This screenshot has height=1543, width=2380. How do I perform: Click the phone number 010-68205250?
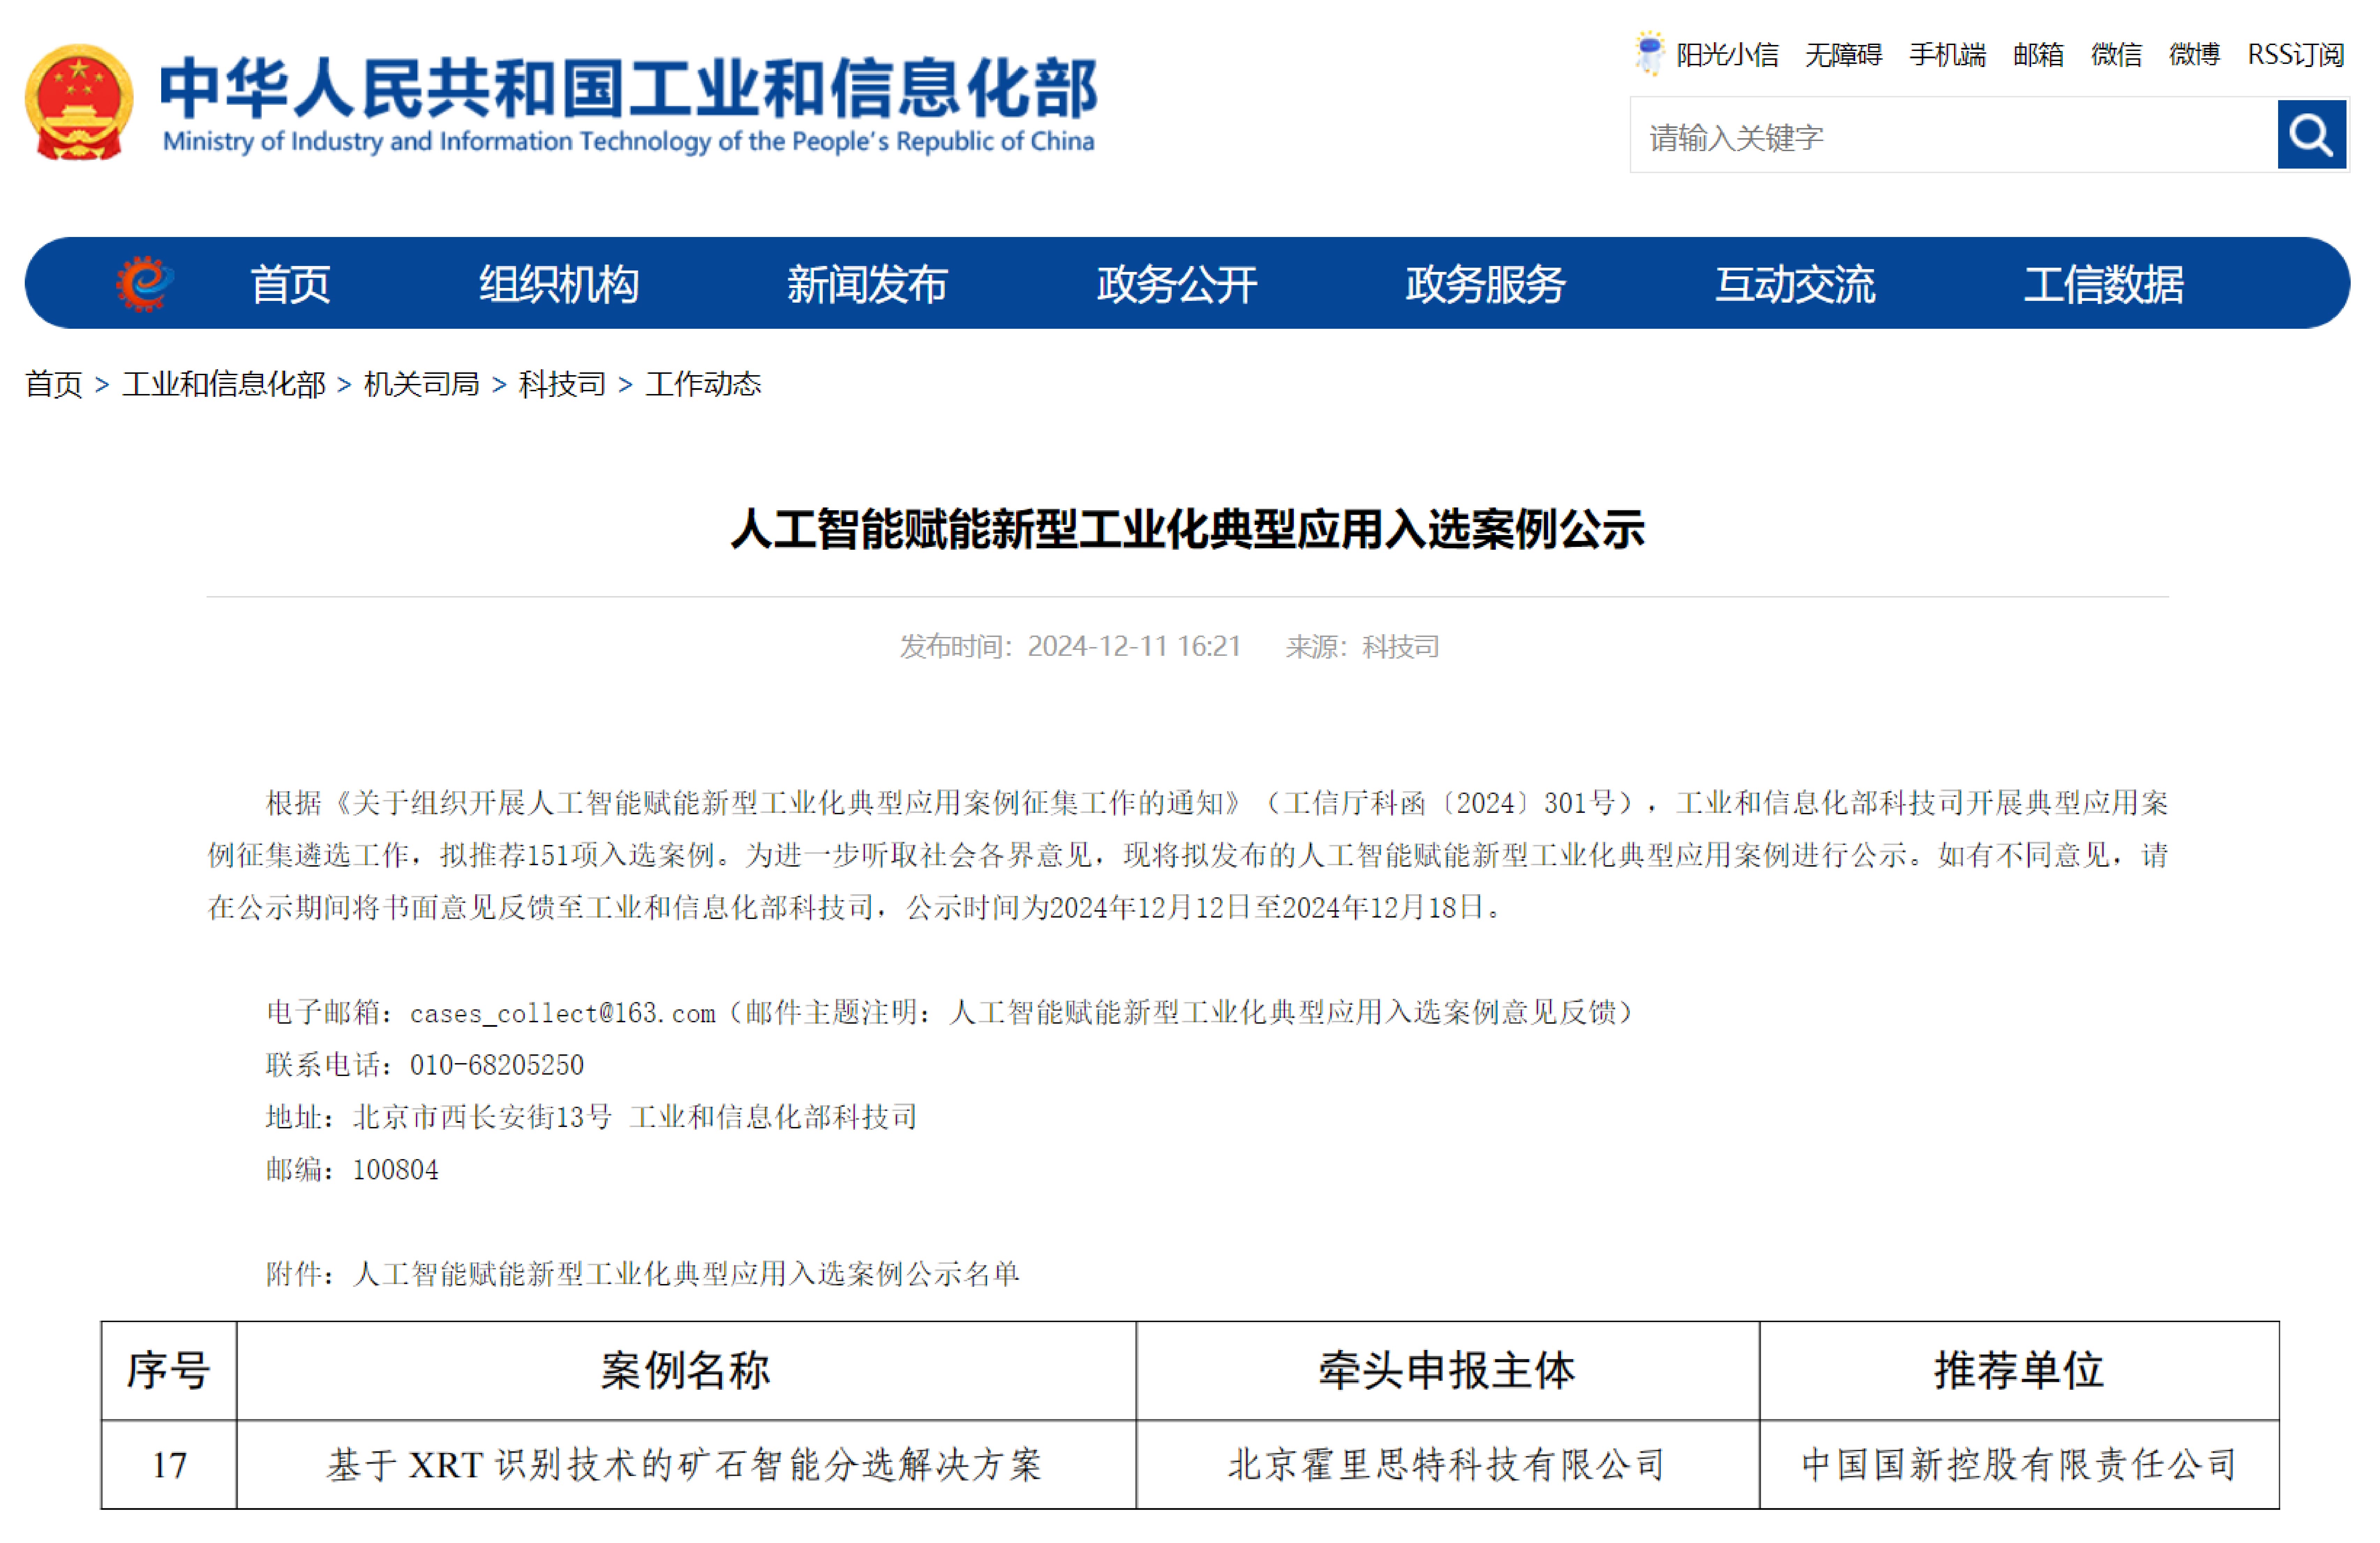(x=496, y=1065)
